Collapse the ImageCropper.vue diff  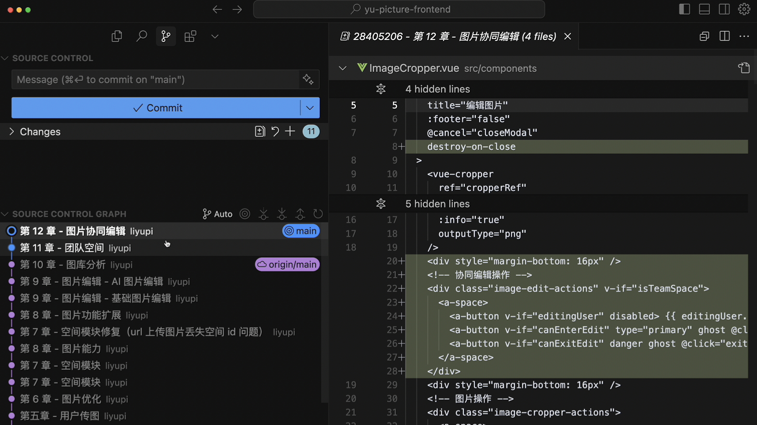click(x=342, y=68)
